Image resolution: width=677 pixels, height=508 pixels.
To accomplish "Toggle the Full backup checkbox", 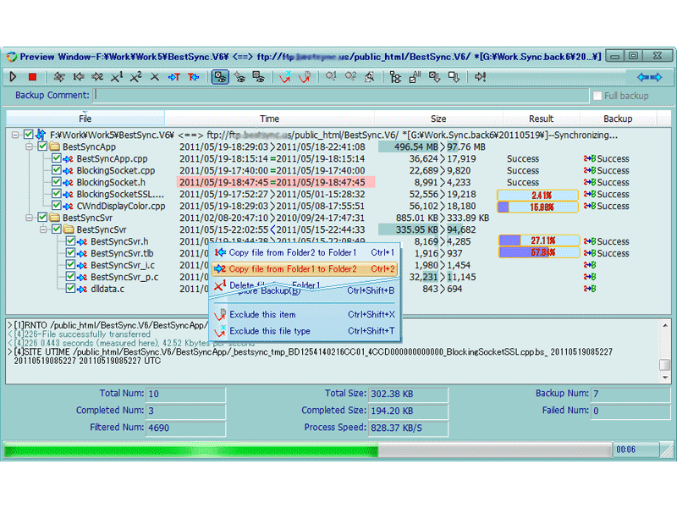I will click(x=597, y=96).
